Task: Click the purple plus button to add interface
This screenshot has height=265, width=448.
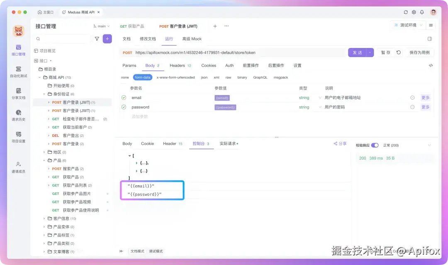Action: coord(107,38)
